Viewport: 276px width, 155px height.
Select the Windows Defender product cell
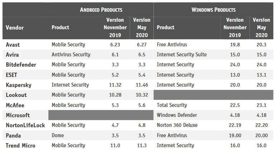pos(177,115)
